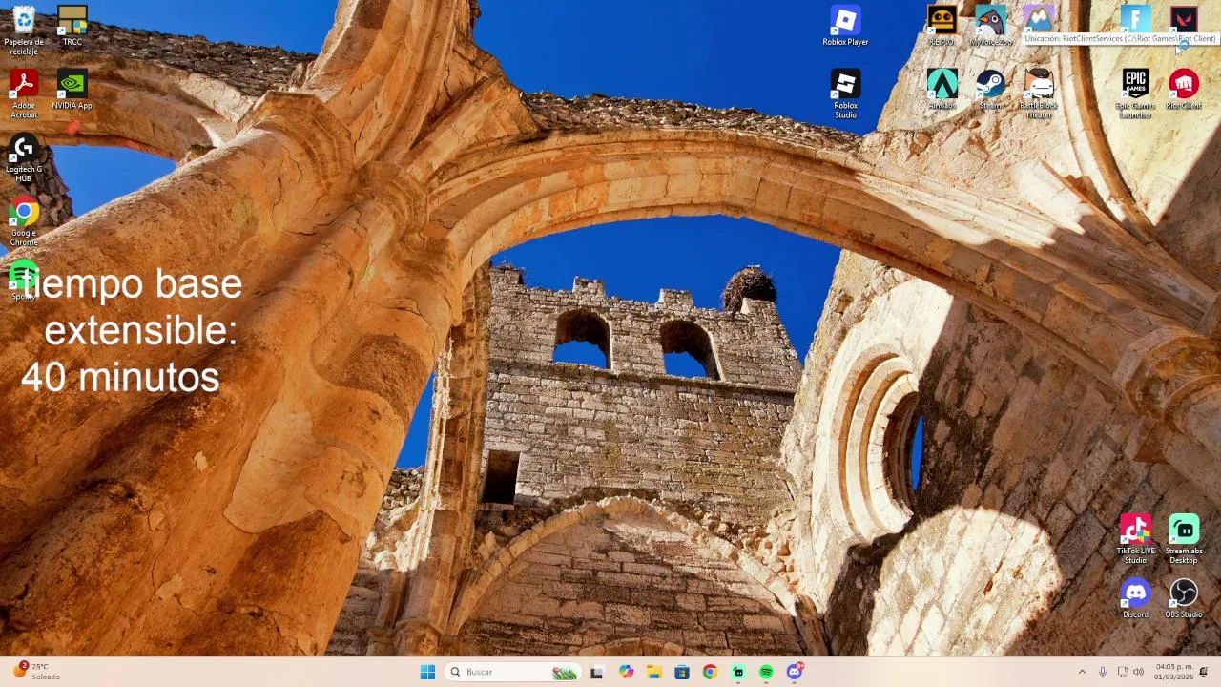The height and width of the screenshot is (687, 1221).
Task: Open the Windows Start menu
Action: tap(427, 672)
